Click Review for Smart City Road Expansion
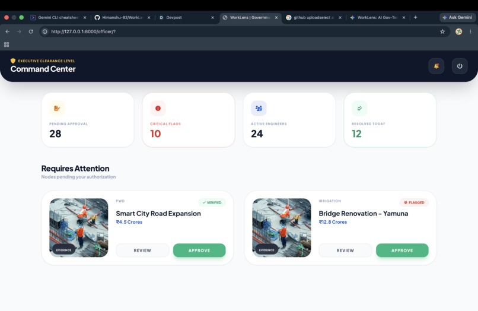This screenshot has height=311, width=478. (x=142, y=250)
